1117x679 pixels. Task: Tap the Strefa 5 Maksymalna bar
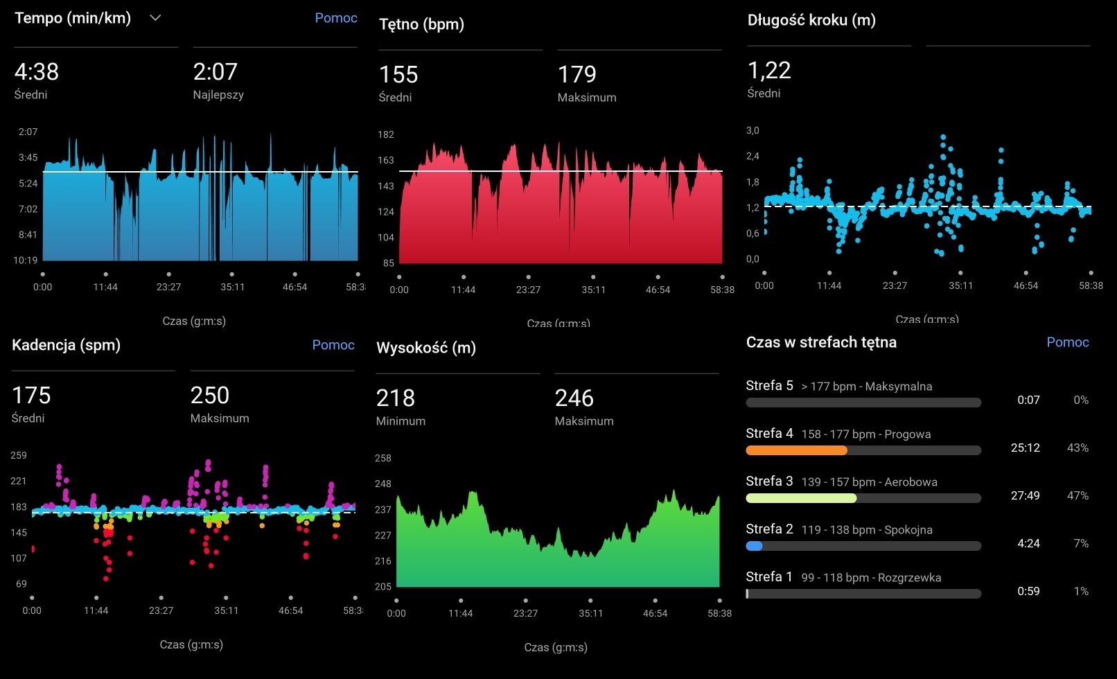863,403
